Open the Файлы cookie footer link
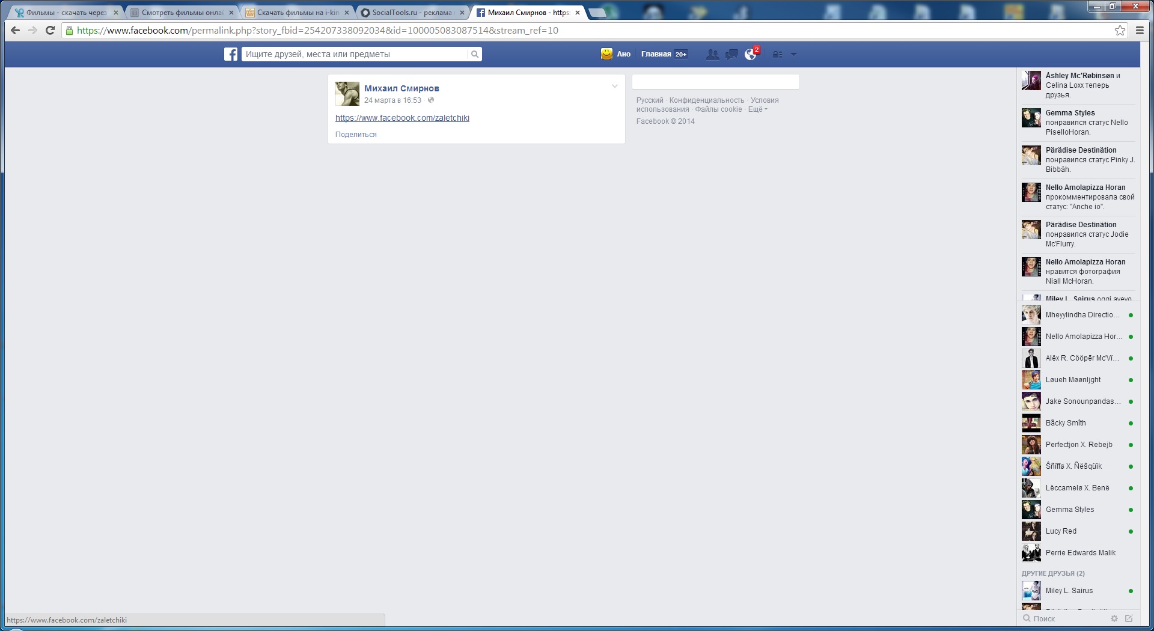 click(719, 109)
